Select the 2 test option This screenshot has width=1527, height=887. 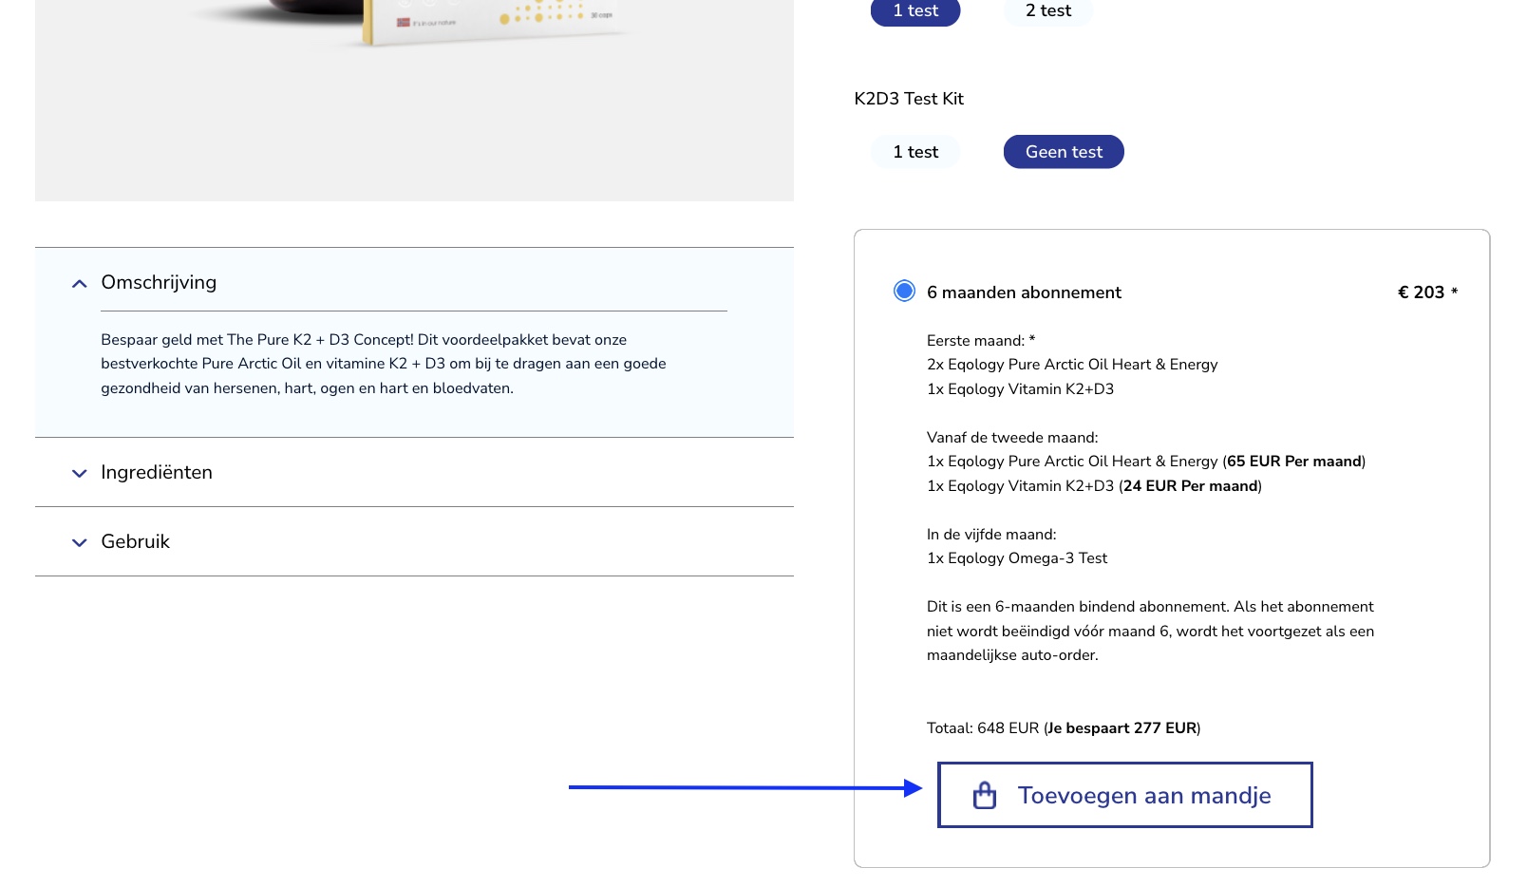click(1048, 10)
